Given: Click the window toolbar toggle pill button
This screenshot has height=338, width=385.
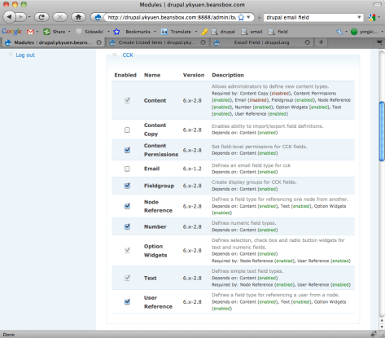Looking at the screenshot, I should click(x=378, y=5).
